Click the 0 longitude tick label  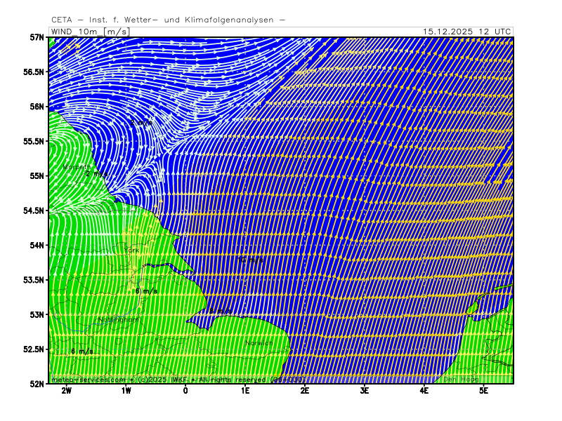pyautogui.click(x=185, y=391)
